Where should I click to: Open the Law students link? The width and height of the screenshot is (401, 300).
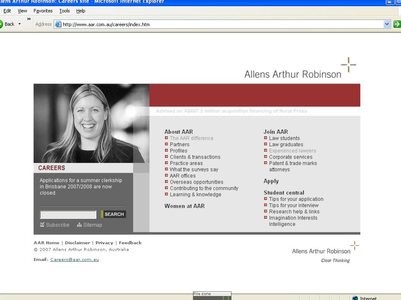click(284, 138)
